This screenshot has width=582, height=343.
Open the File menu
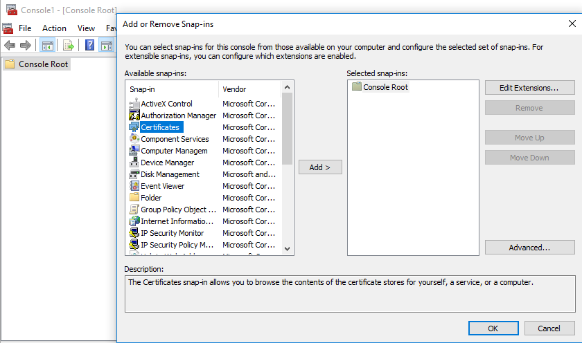pos(25,28)
